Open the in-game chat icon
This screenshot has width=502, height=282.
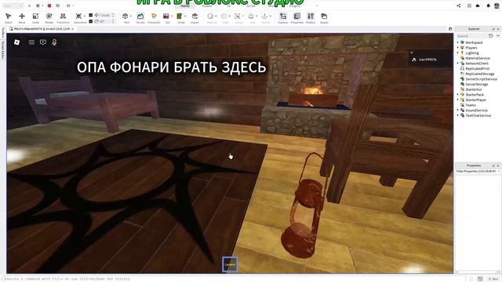coord(43,42)
